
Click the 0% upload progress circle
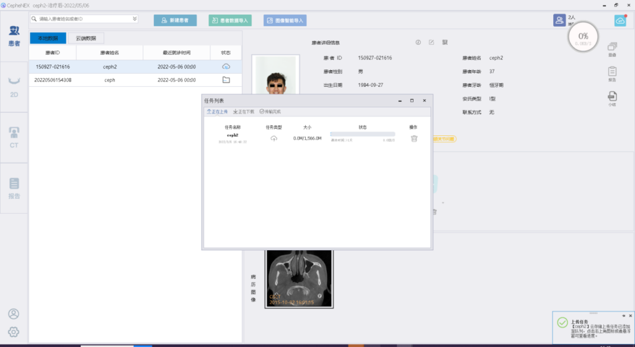pos(583,37)
